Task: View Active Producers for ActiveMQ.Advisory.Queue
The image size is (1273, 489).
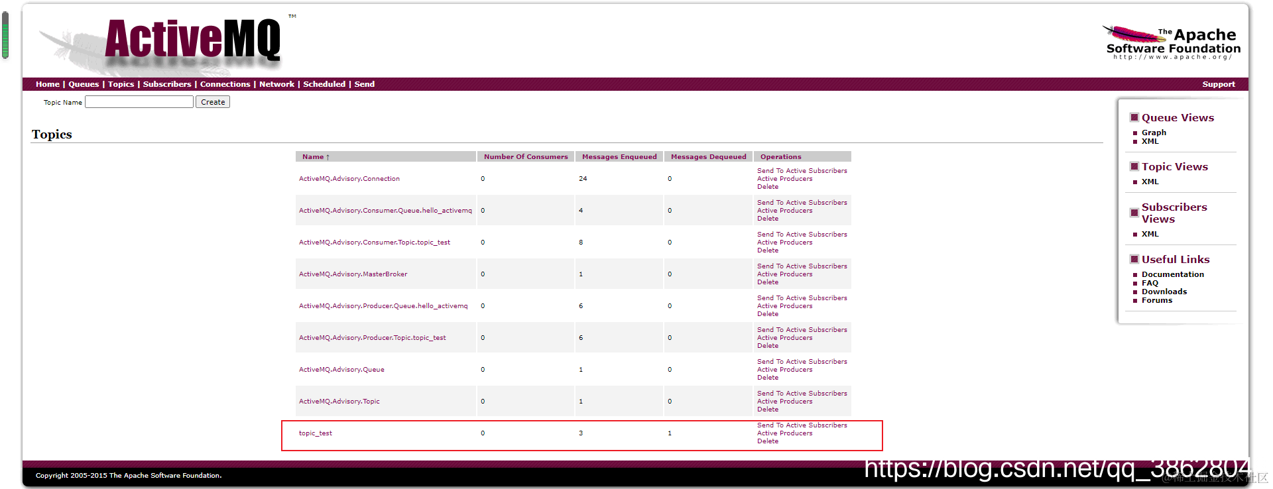Action: 785,370
